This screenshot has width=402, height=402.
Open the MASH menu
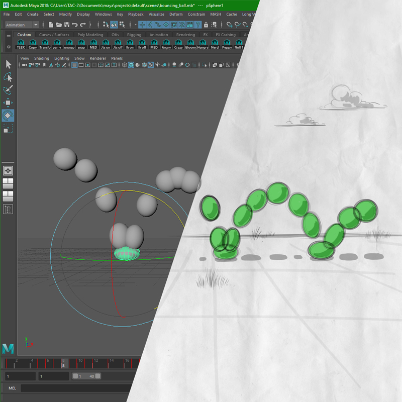[216, 14]
